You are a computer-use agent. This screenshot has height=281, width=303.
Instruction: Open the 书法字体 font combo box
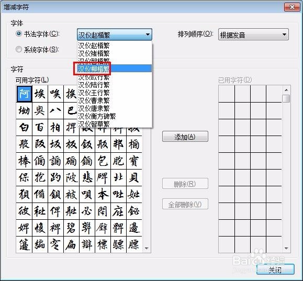click(x=115, y=35)
